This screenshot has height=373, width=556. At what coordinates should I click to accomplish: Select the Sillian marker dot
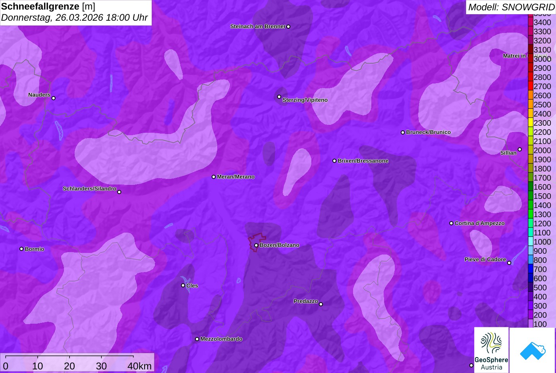click(x=519, y=150)
